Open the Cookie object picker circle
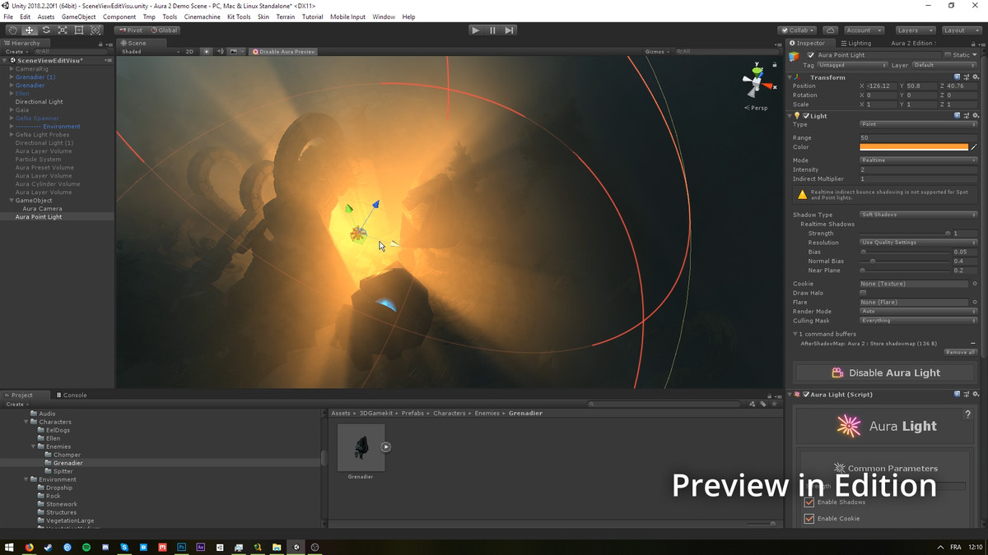This screenshot has width=988, height=555. point(975,284)
